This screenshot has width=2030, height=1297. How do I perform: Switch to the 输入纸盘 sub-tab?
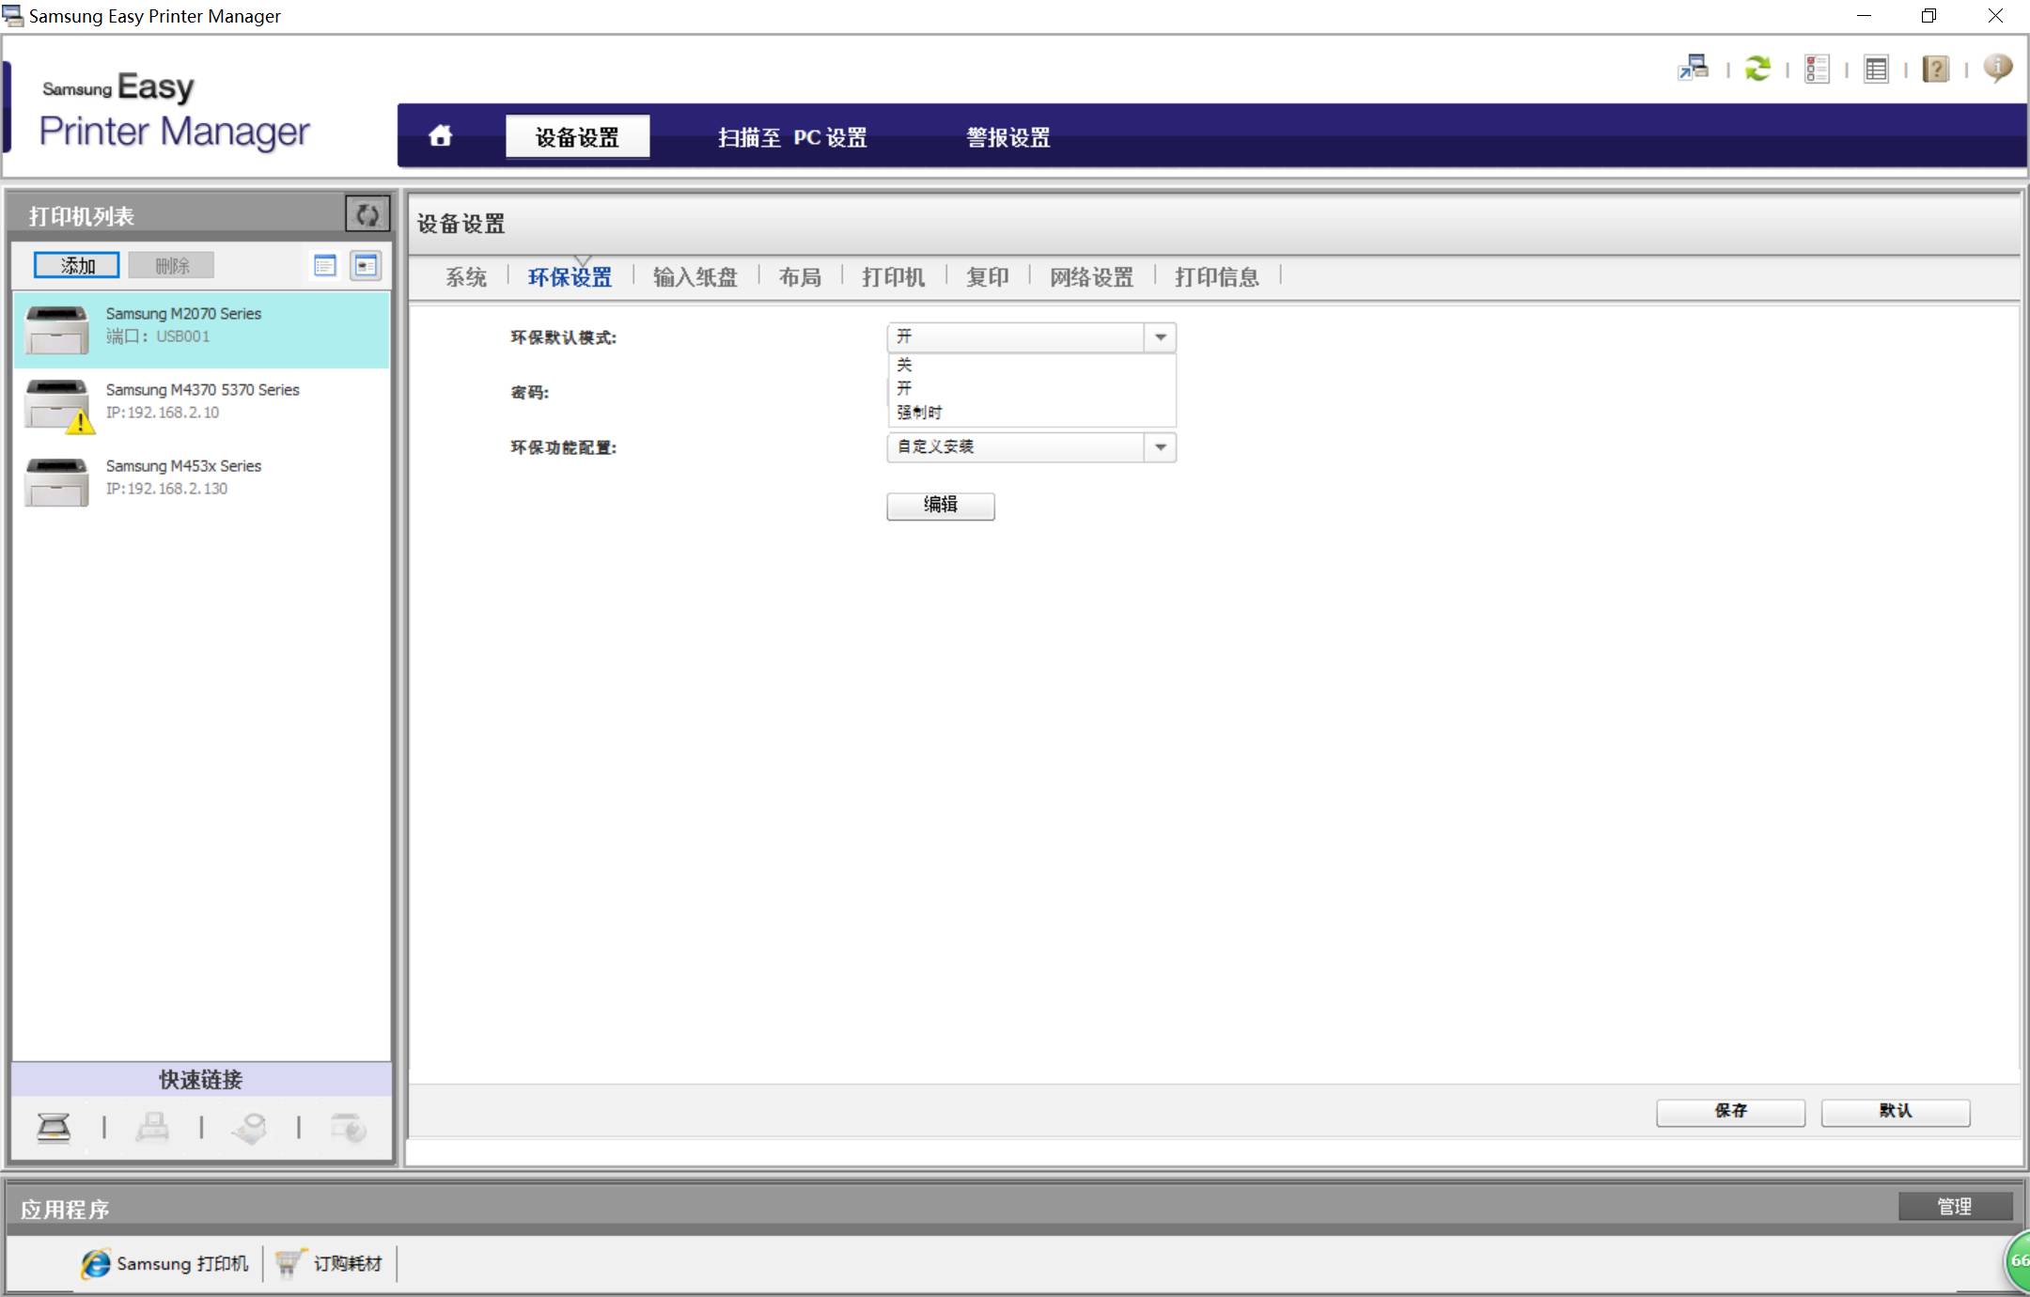pyautogui.click(x=695, y=277)
